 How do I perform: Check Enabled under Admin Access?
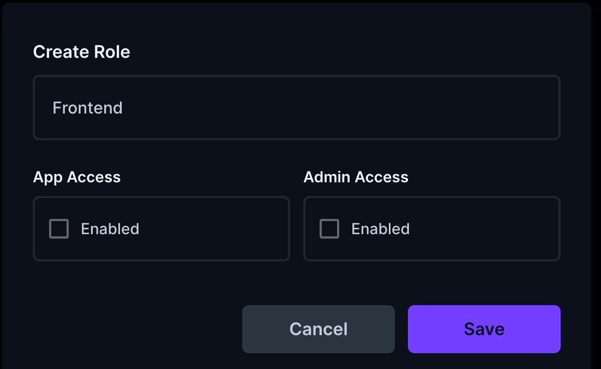coord(329,229)
